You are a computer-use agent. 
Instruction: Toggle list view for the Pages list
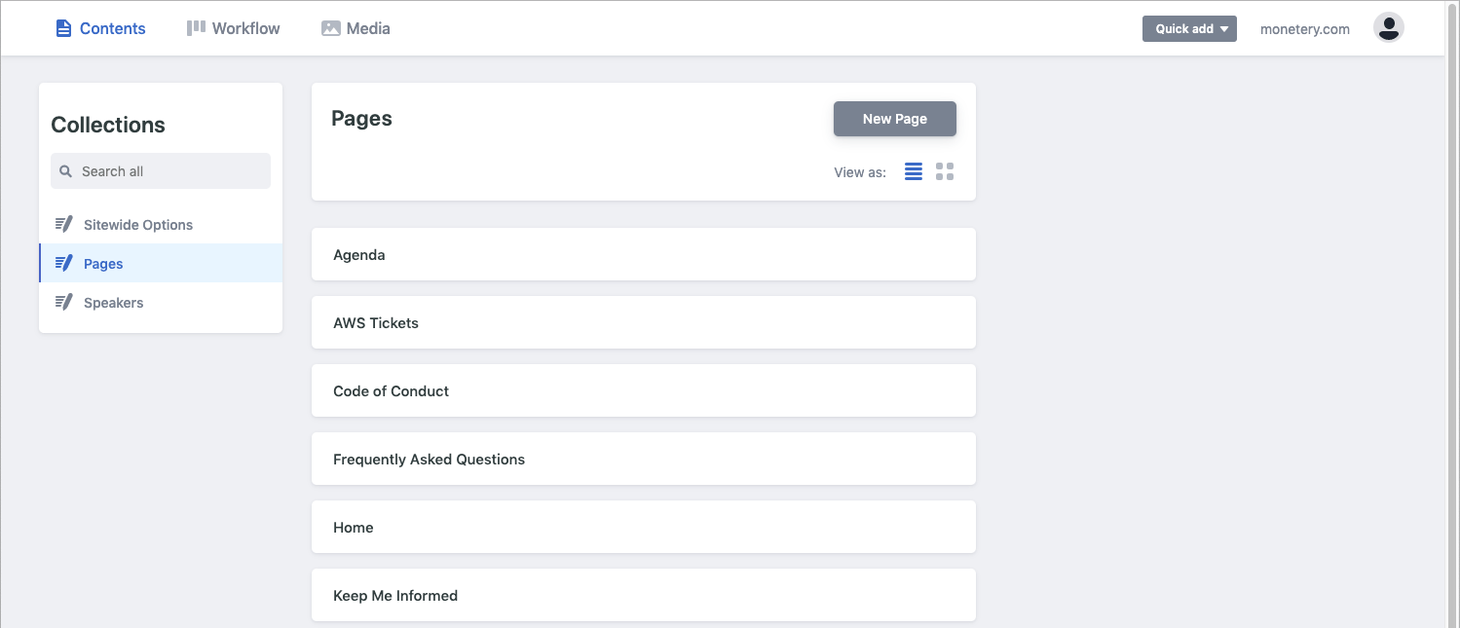click(x=913, y=170)
